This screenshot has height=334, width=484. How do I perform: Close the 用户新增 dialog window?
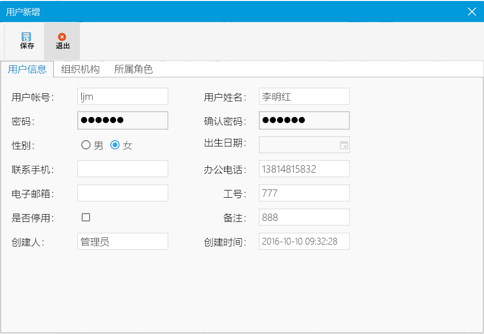(x=471, y=12)
